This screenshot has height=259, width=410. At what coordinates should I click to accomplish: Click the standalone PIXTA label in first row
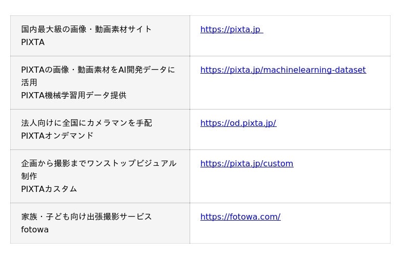pyautogui.click(x=33, y=42)
